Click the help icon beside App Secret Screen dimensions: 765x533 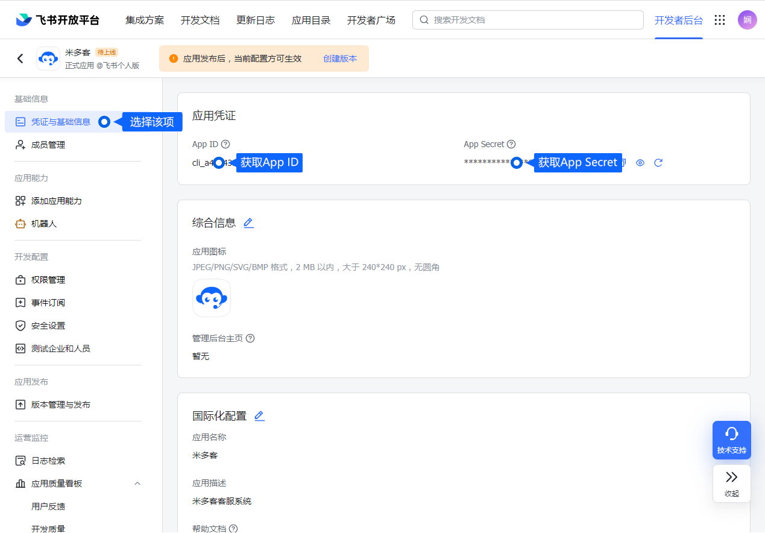click(x=511, y=144)
